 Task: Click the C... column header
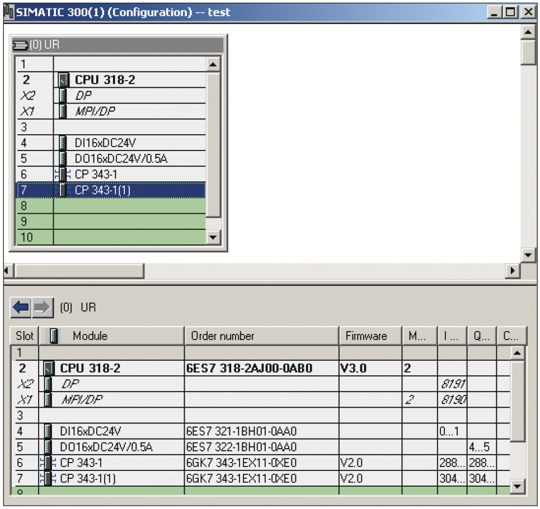pyautogui.click(x=512, y=336)
